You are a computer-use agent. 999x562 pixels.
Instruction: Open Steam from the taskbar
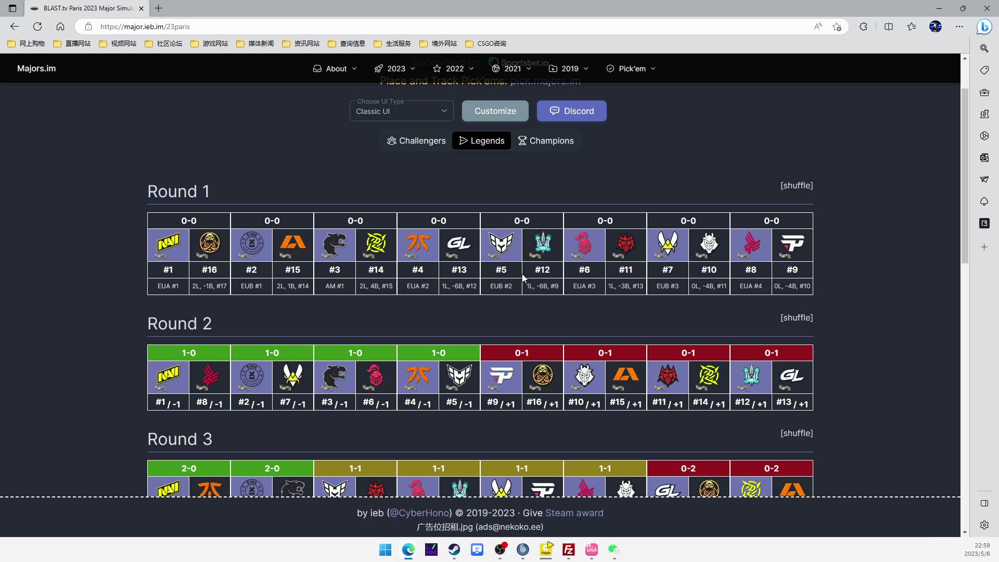point(454,550)
